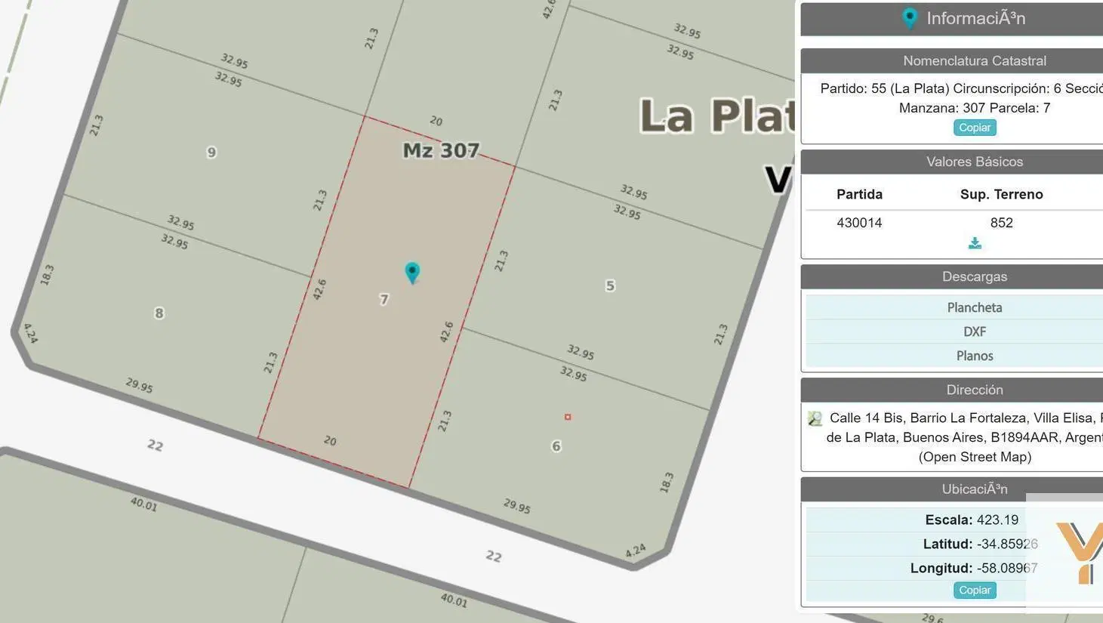Select parcel 9 on the map

coord(211,153)
